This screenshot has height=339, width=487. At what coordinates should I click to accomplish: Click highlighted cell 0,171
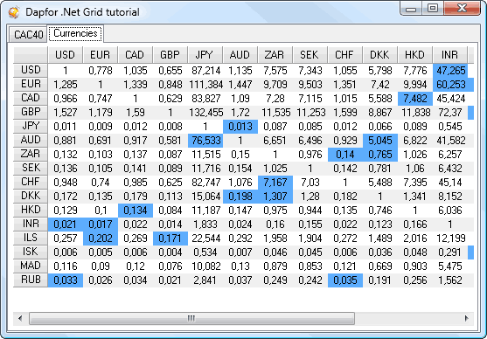(x=170, y=239)
